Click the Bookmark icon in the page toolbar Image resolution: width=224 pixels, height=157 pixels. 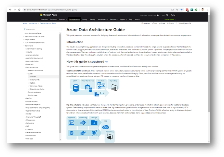(142, 23)
